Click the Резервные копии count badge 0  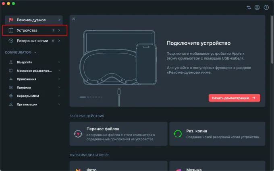(53, 41)
